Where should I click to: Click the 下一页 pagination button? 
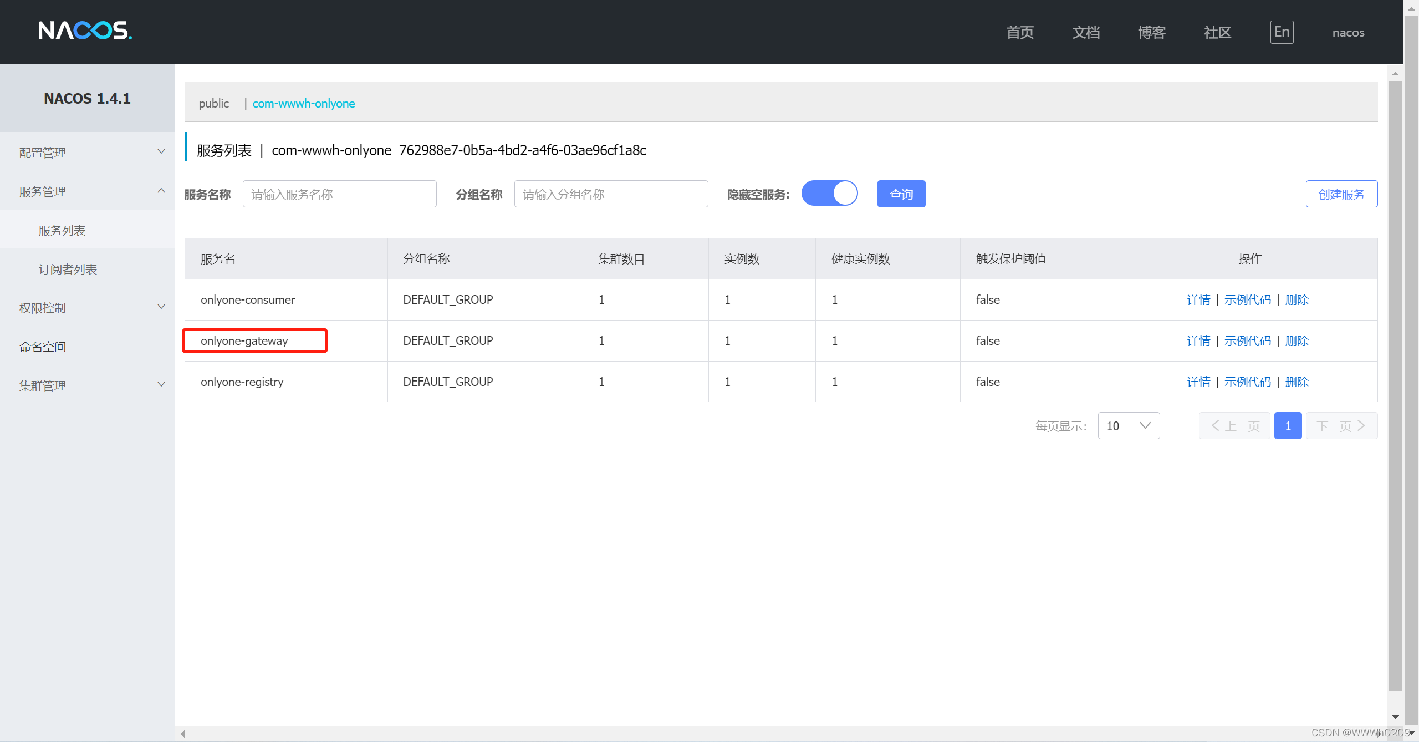pos(1341,426)
